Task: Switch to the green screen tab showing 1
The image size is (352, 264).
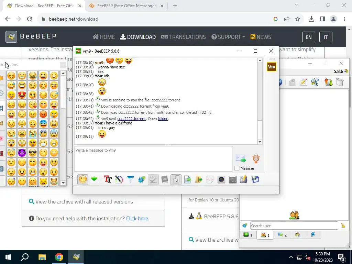Action: (248, 235)
